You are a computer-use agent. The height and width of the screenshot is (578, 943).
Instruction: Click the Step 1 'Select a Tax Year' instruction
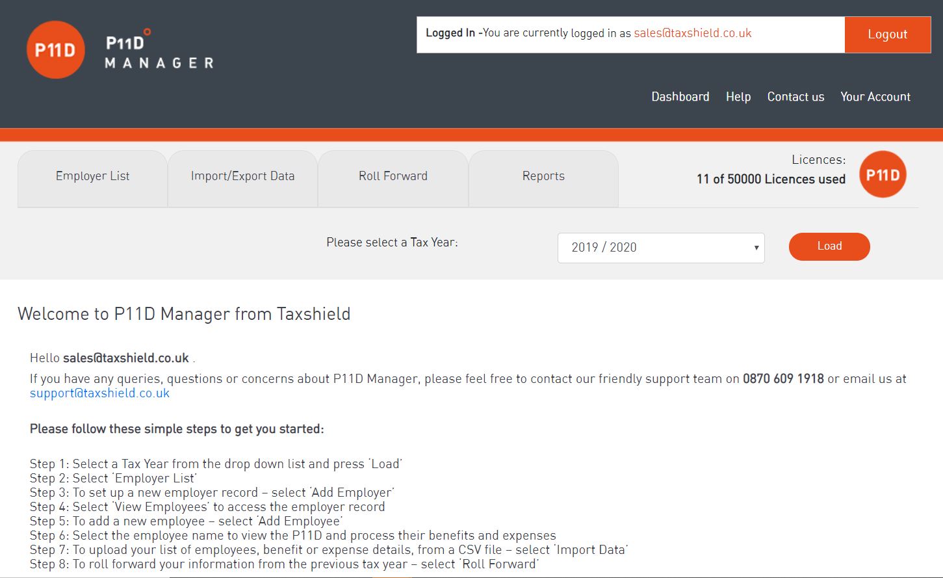click(216, 464)
